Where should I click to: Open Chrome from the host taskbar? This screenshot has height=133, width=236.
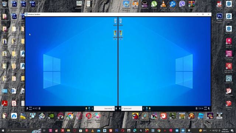point(159,130)
